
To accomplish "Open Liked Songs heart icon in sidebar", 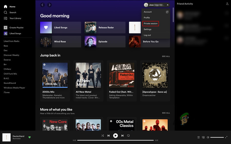I will (5, 34).
